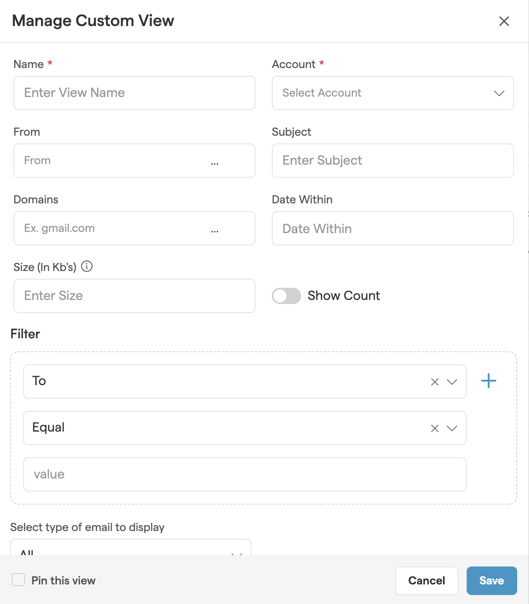Screen dimensions: 529x604
Task: Check the 'Pin this view' checkbox
Action: coord(19,580)
